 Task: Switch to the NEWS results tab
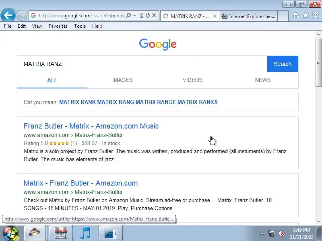263,80
